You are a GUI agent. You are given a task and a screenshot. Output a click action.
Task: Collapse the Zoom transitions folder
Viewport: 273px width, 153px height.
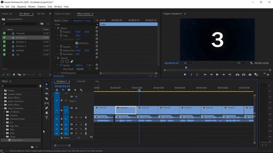pos(4,137)
